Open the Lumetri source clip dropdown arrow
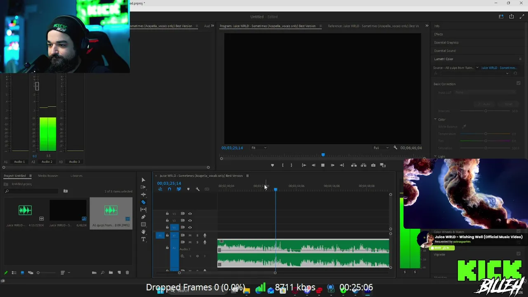This screenshot has height=297, width=528. [477, 68]
